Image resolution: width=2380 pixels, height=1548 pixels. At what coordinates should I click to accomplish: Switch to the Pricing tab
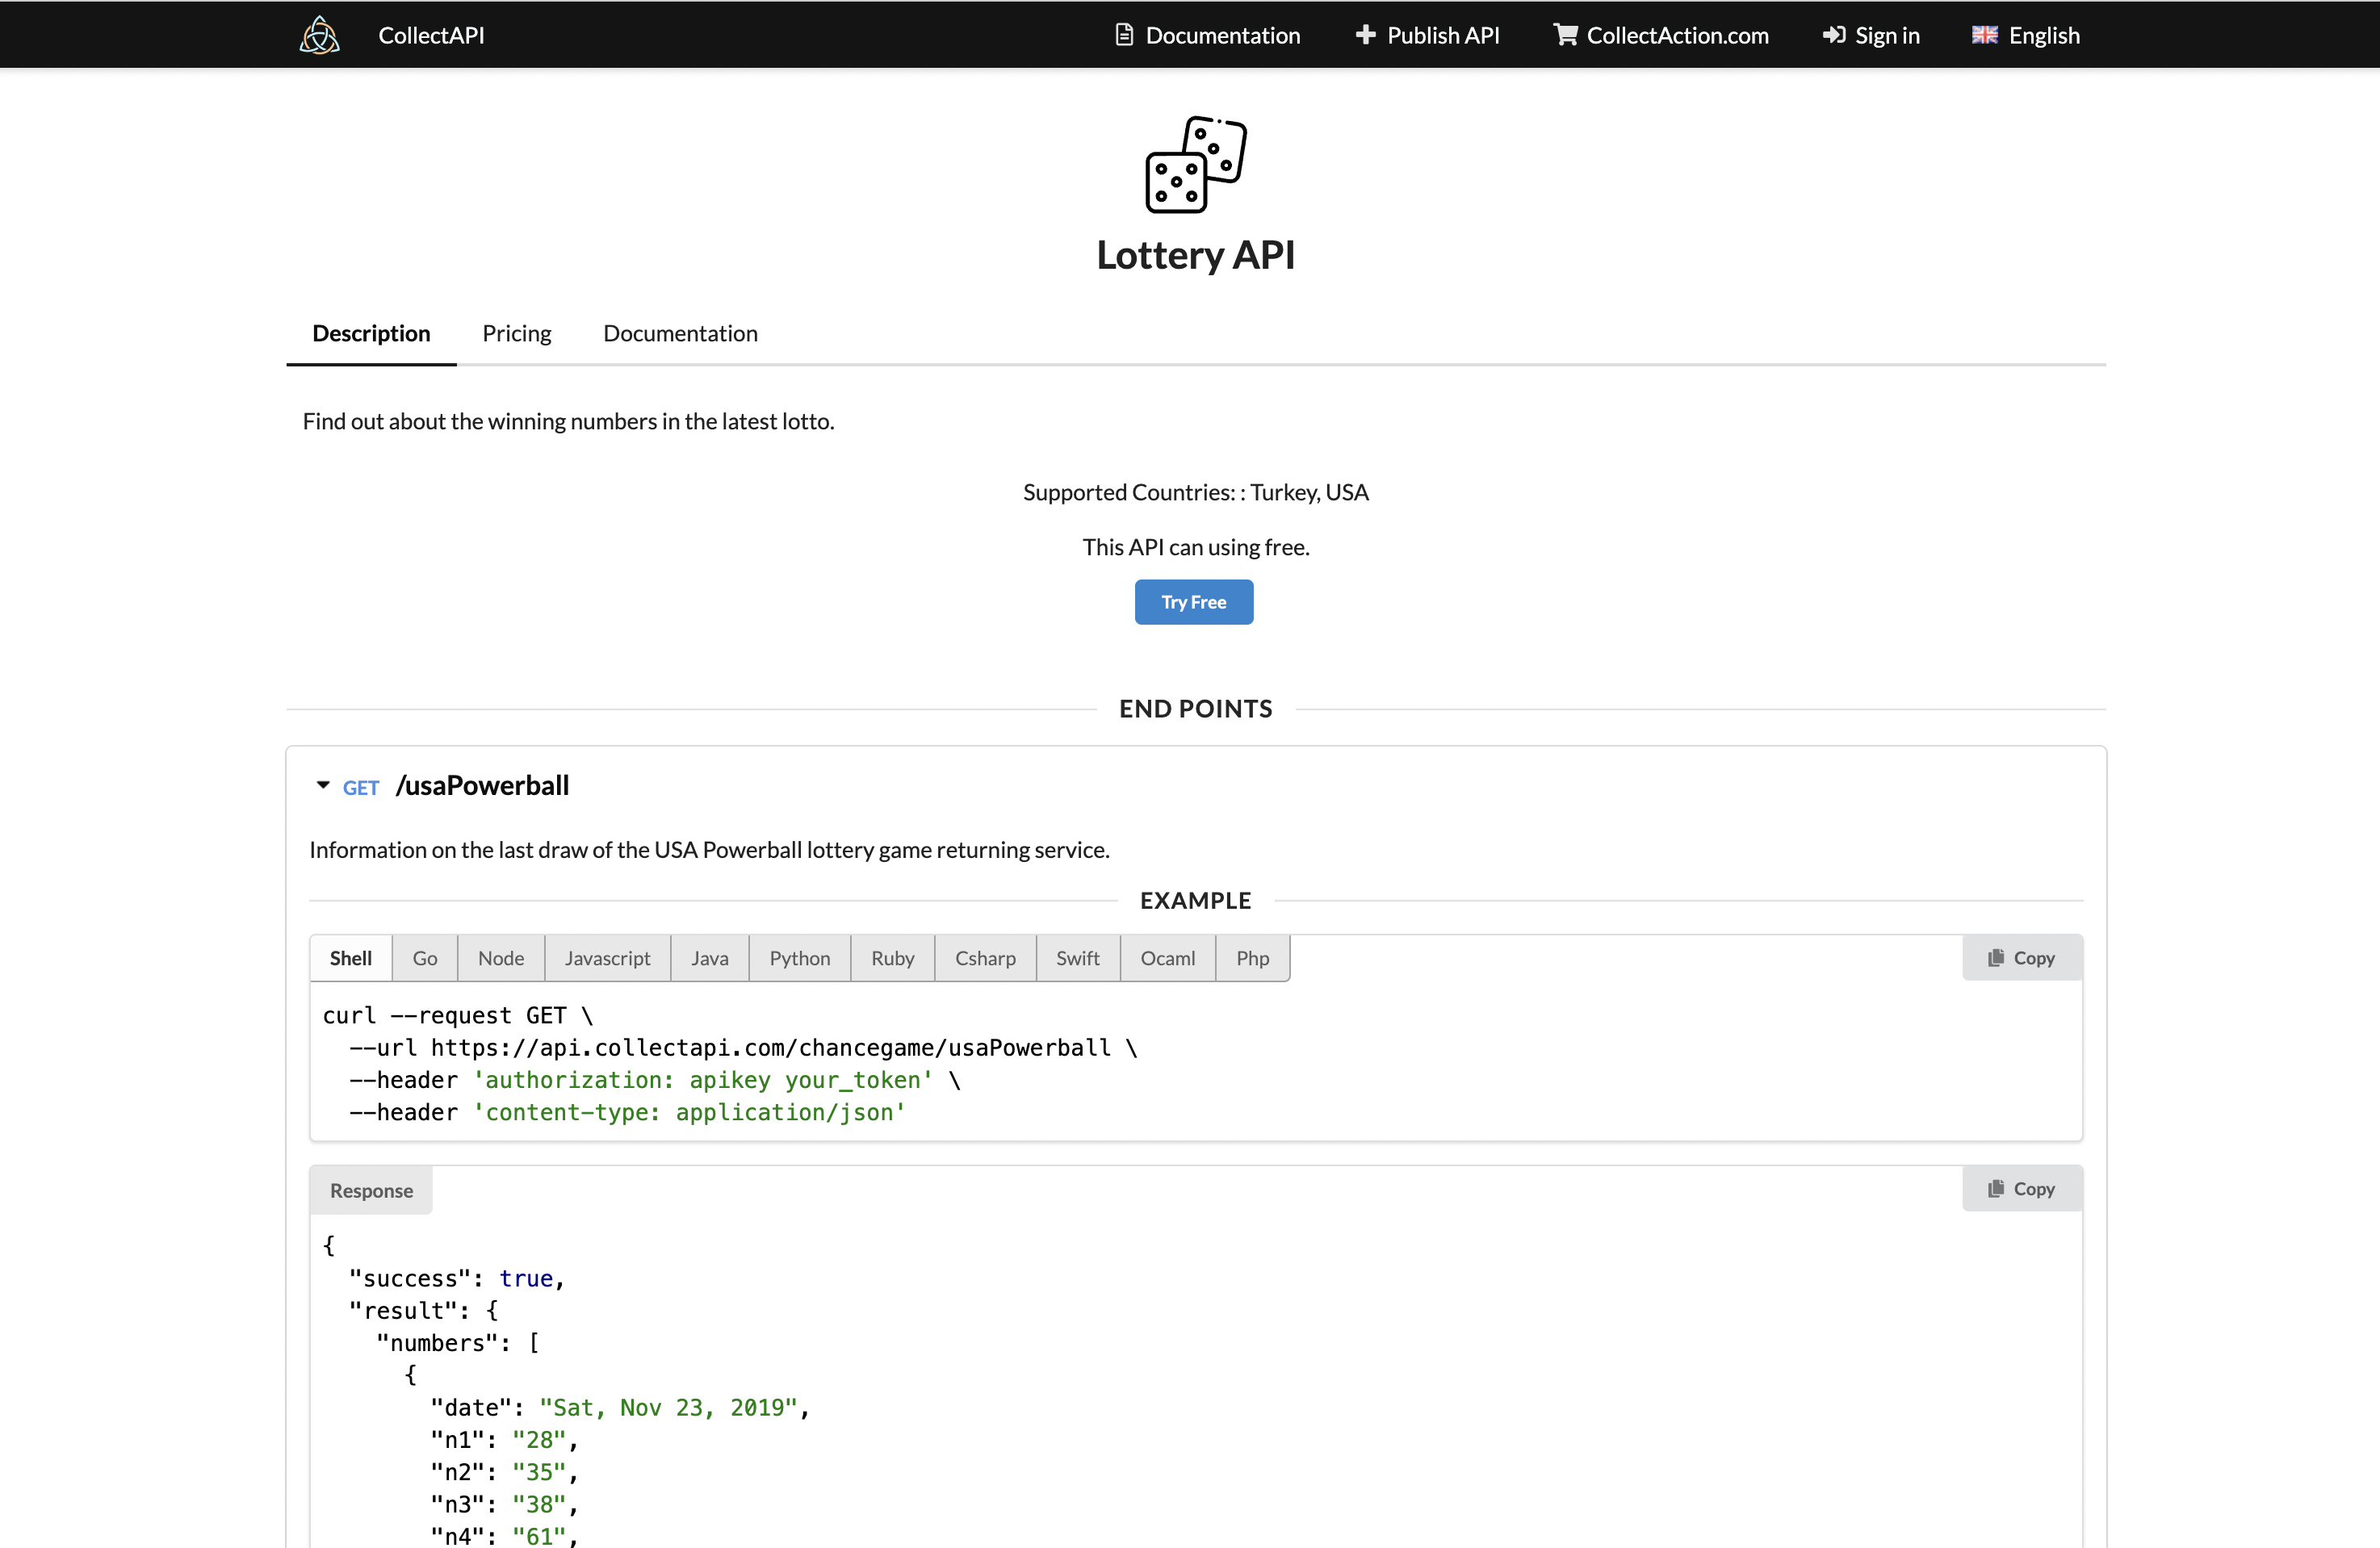pyautogui.click(x=516, y=333)
